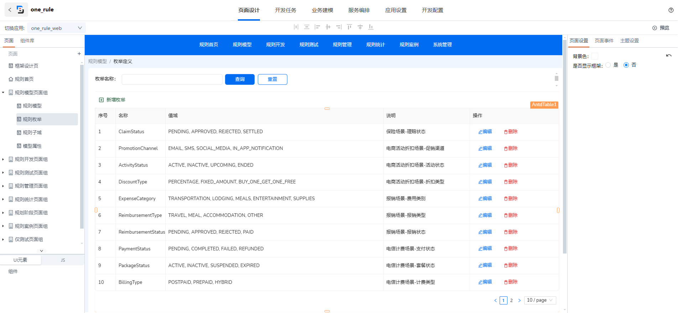The image size is (678, 313).
Task: Click the edit pencil for DiscountType row
Action: (480, 182)
